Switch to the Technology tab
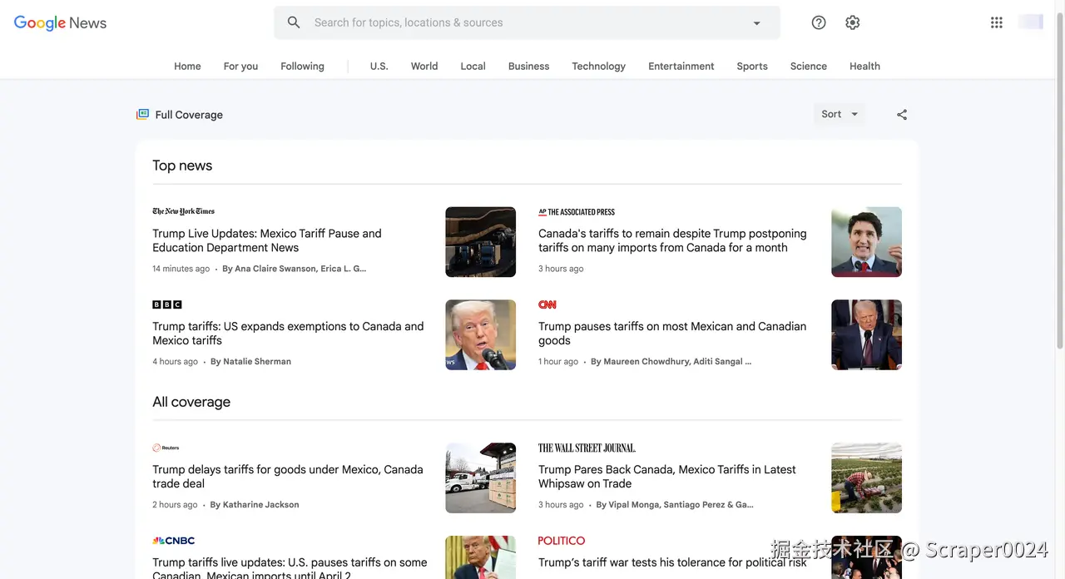The width and height of the screenshot is (1065, 579). (598, 66)
